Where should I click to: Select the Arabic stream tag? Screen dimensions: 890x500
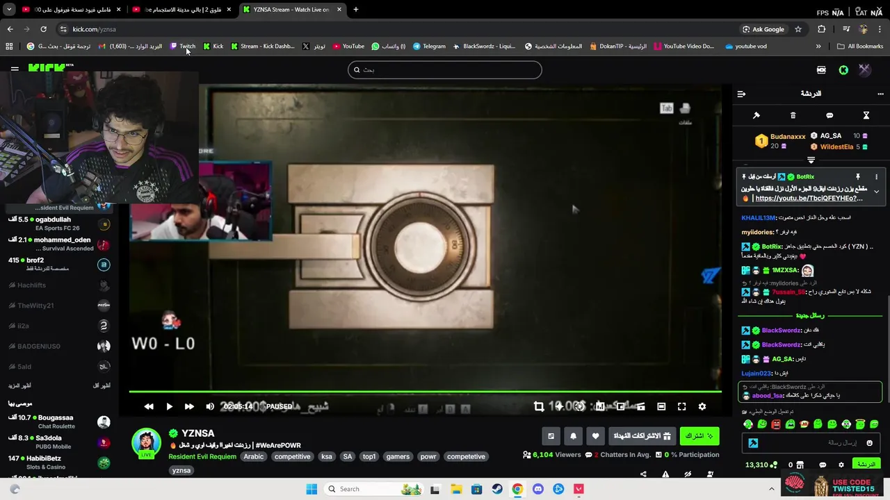pyautogui.click(x=254, y=457)
